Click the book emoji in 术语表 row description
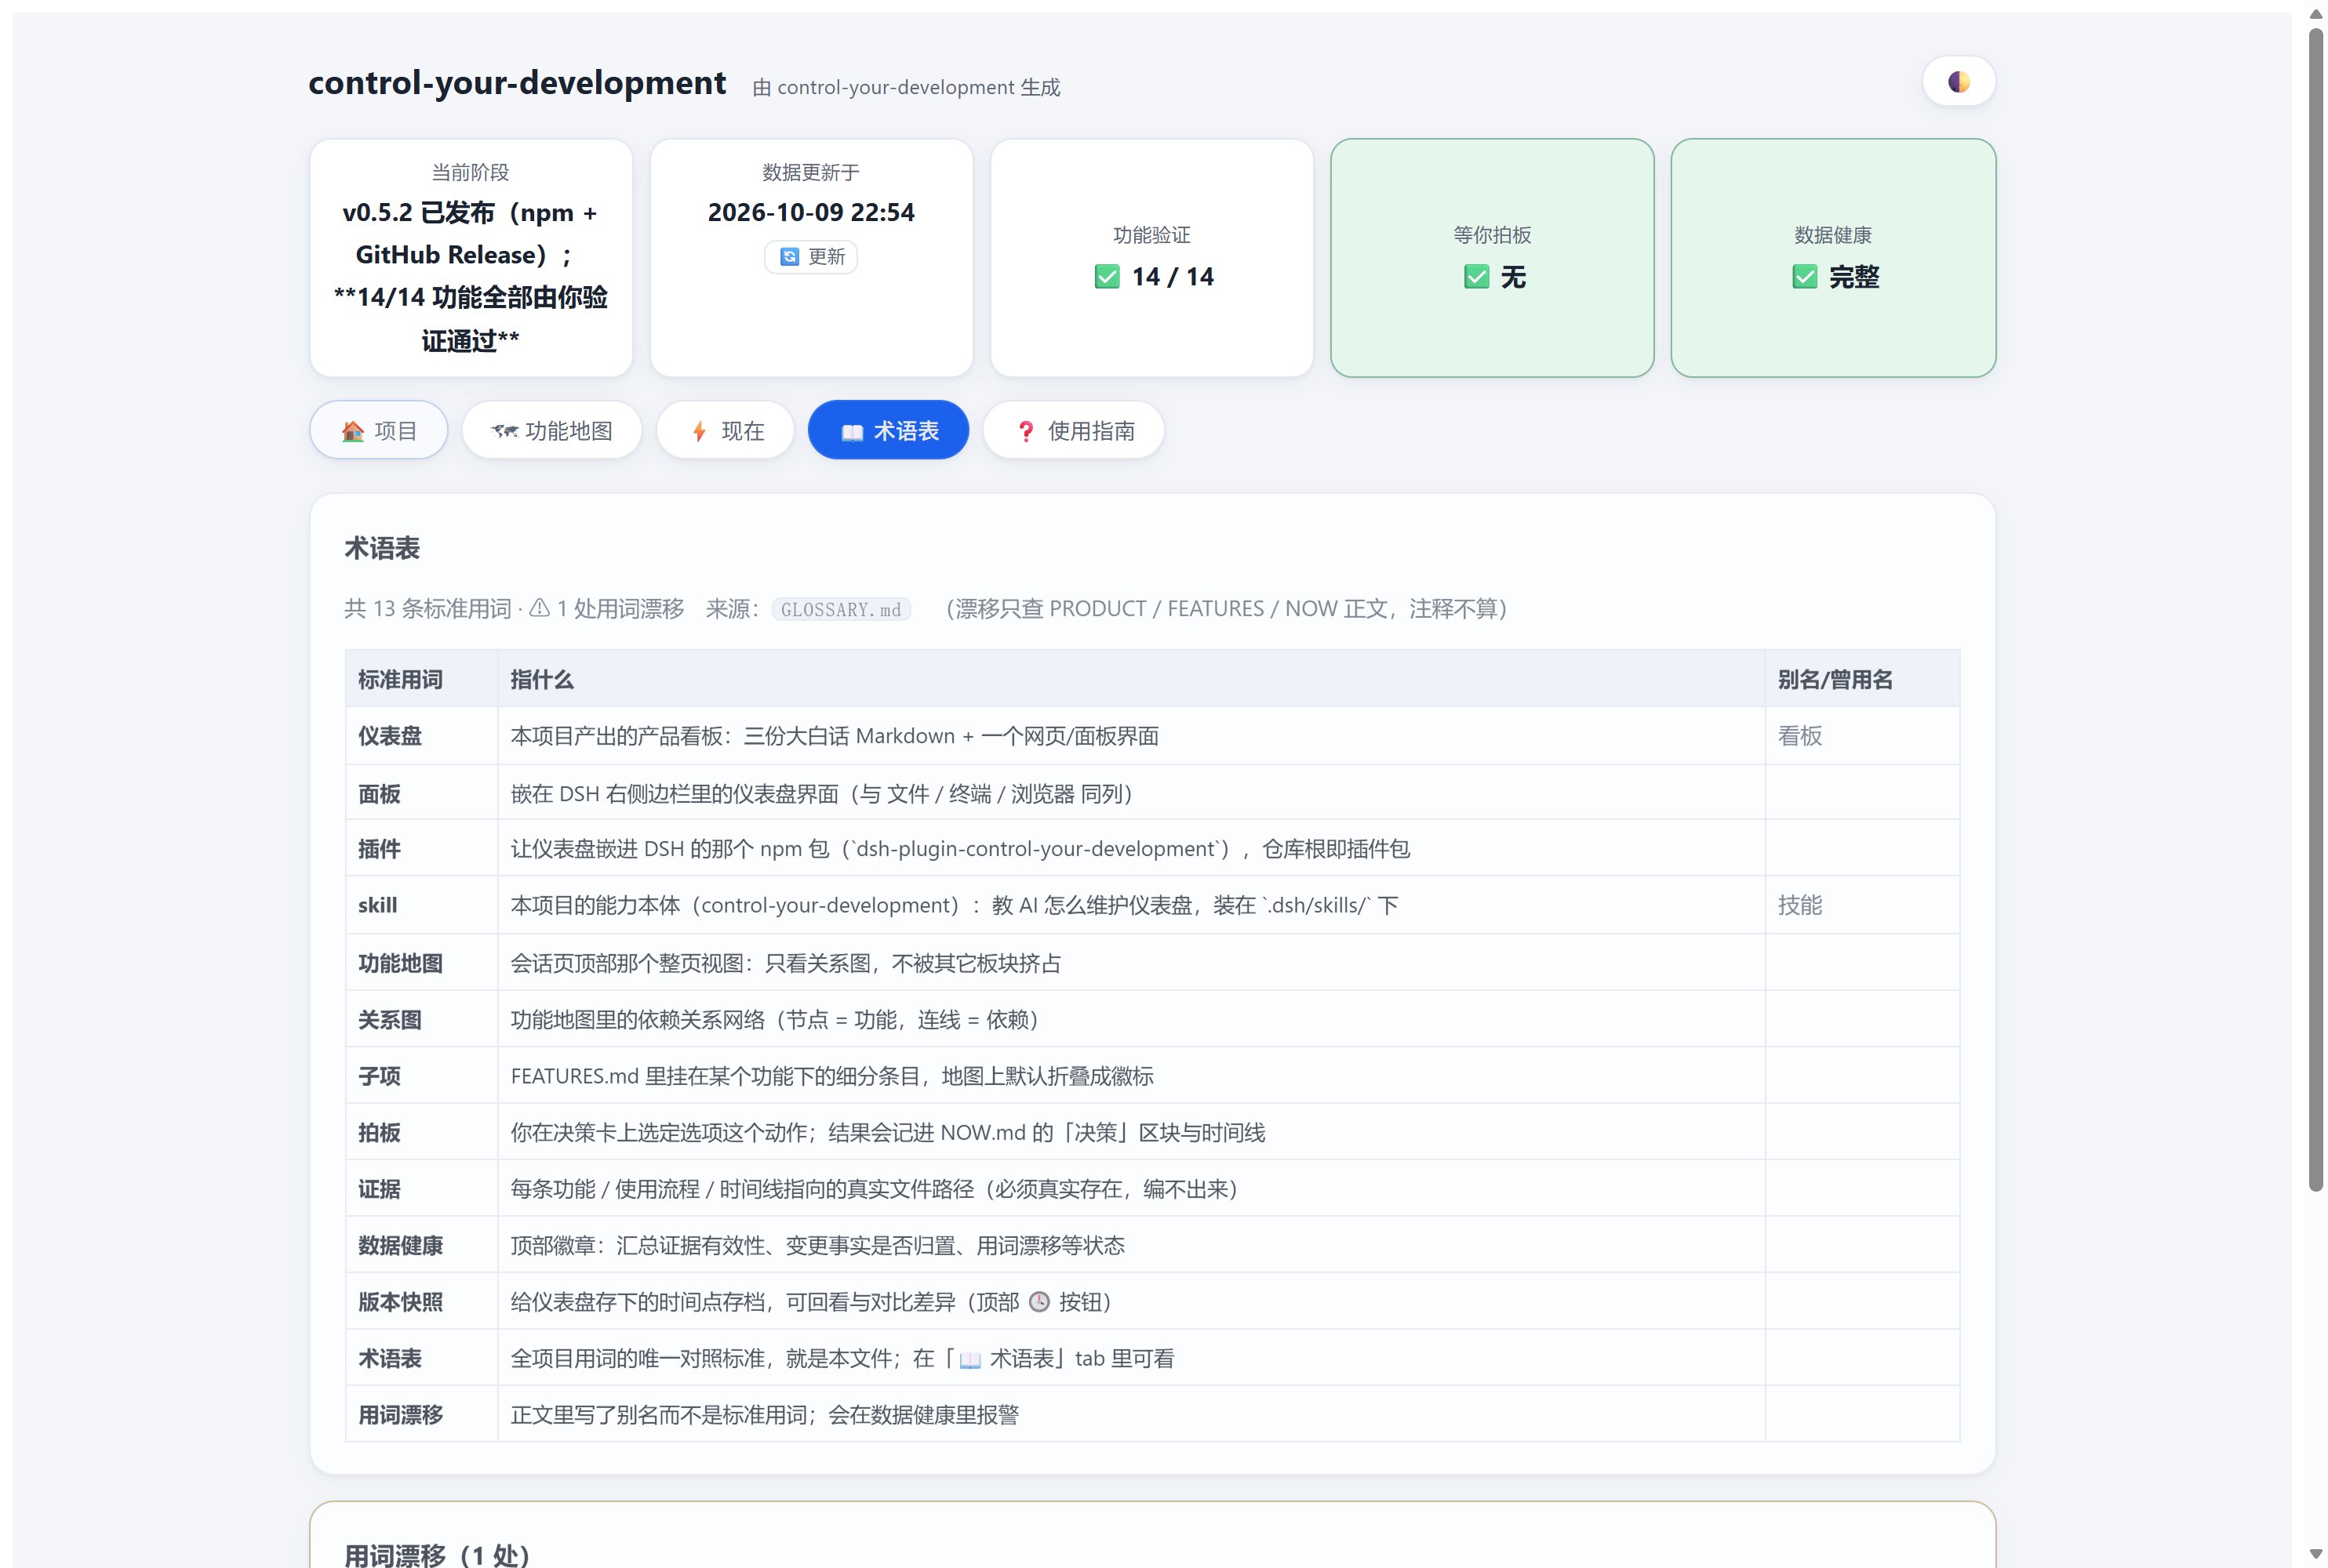 tap(970, 1359)
